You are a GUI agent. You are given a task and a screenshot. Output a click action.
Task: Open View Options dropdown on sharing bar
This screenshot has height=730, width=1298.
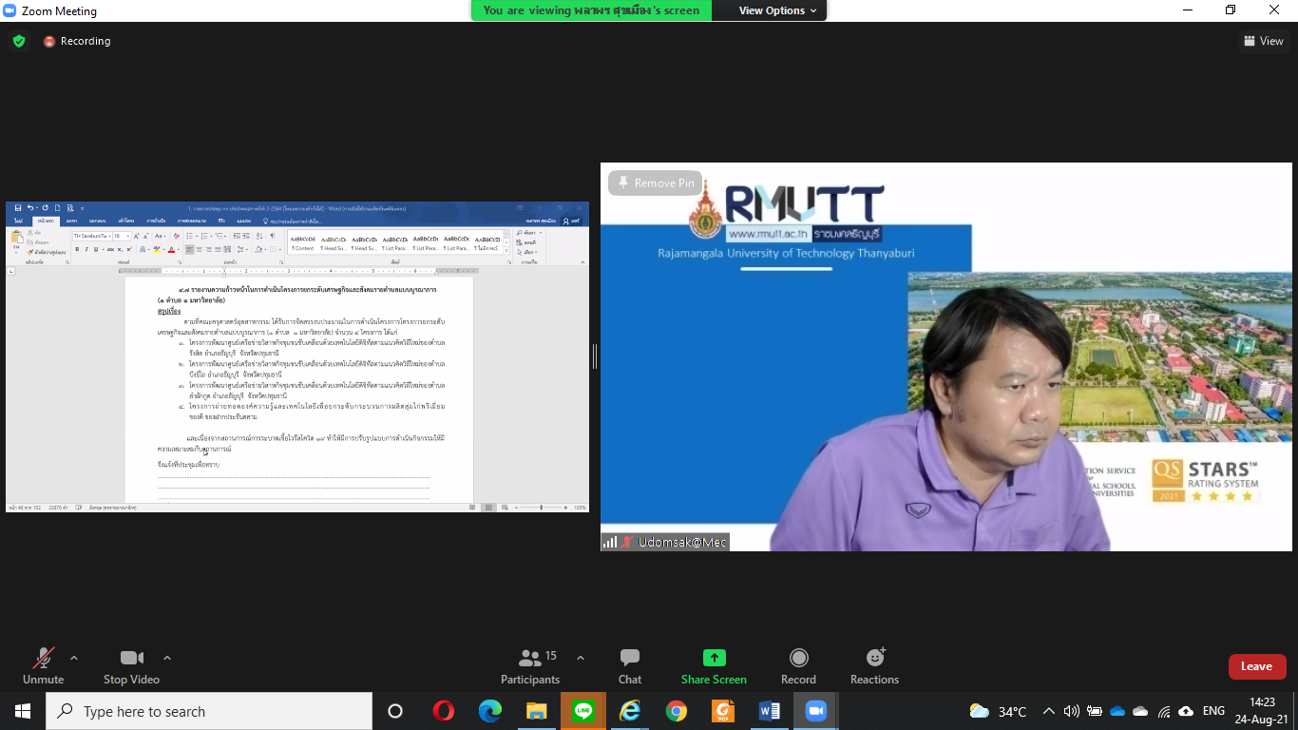click(x=778, y=10)
